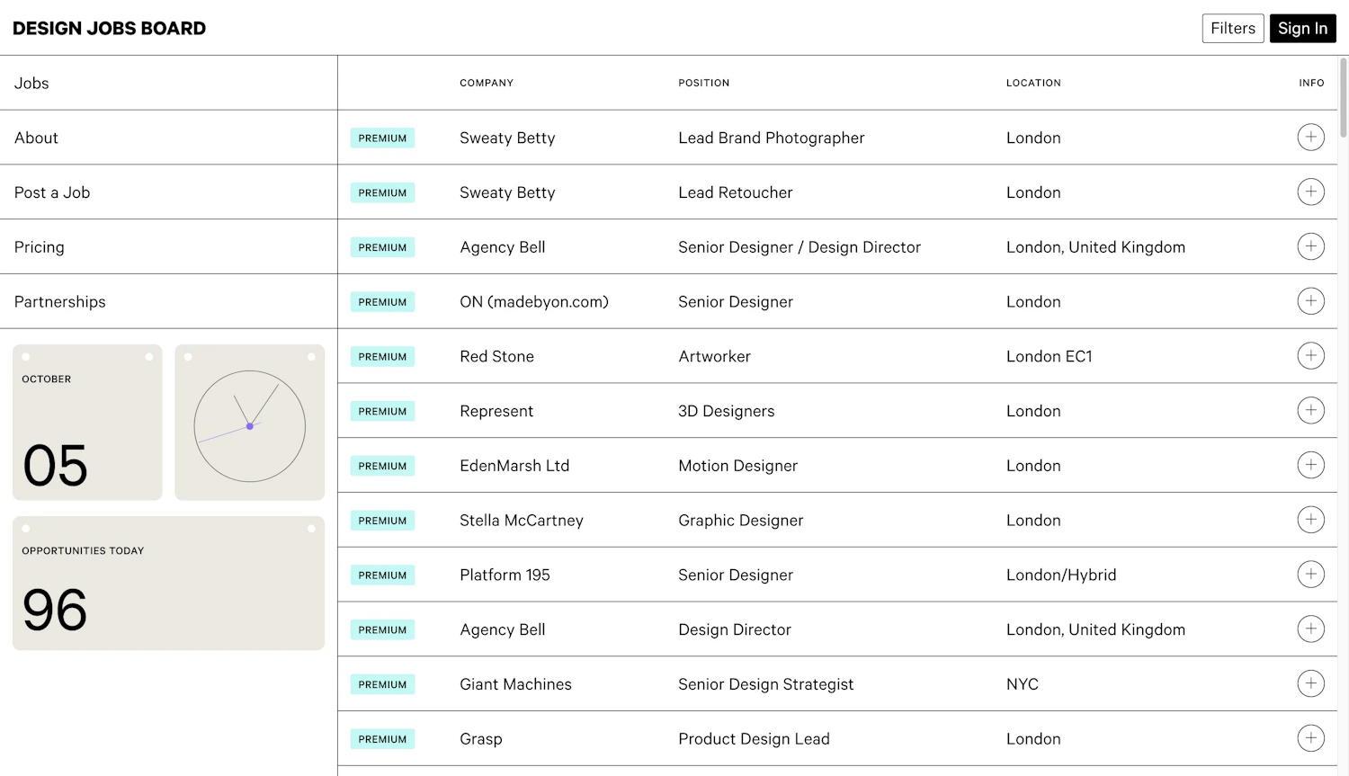
Task: Click the Sign In button
Action: tap(1302, 28)
